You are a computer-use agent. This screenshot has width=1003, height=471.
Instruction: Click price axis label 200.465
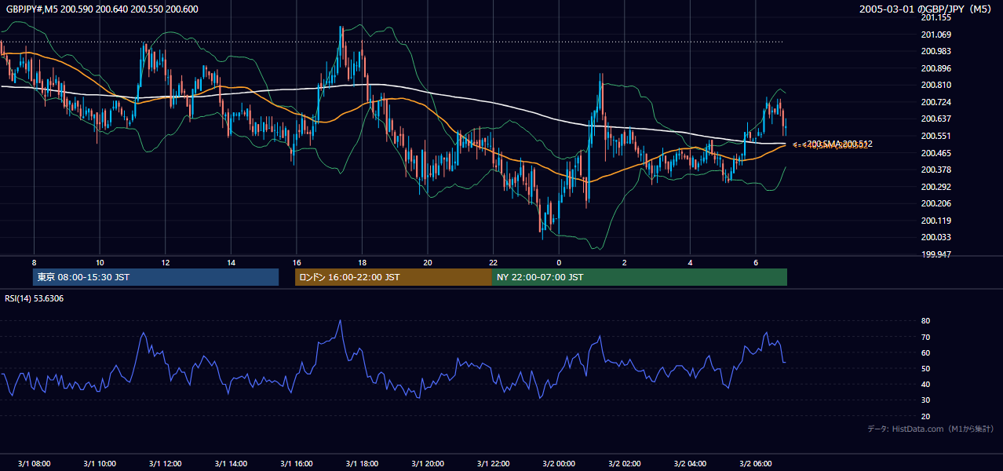[x=936, y=153]
